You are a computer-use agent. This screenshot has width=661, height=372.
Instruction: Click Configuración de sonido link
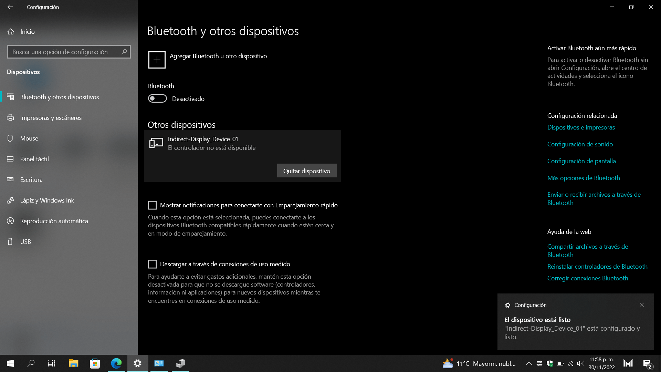click(580, 144)
